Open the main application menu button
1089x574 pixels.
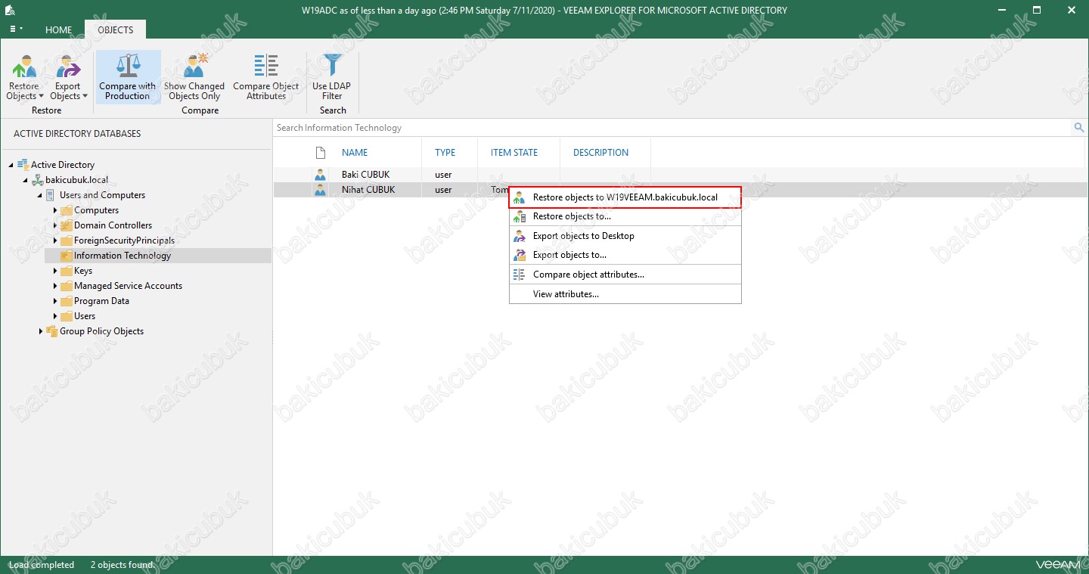point(16,29)
